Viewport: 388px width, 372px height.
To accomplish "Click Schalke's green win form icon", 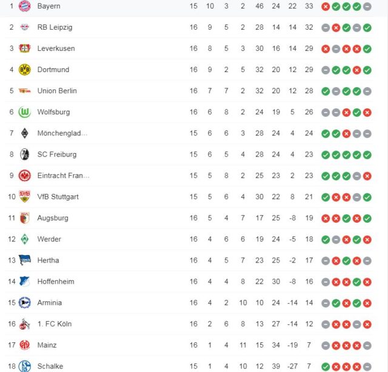I will point(326,366).
